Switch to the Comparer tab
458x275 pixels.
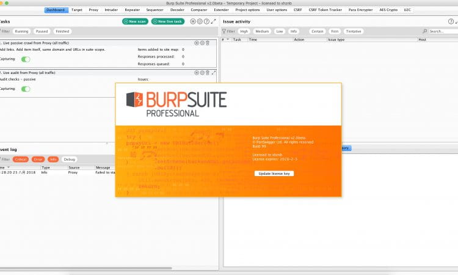point(199,10)
